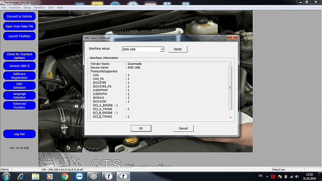Click Launch TechDoc button

[19, 36]
